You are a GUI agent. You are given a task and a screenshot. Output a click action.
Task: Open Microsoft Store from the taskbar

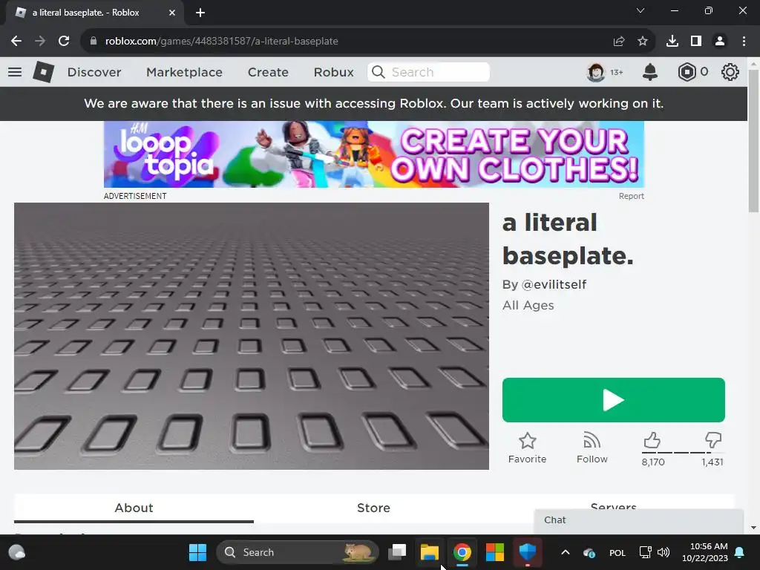(x=495, y=552)
